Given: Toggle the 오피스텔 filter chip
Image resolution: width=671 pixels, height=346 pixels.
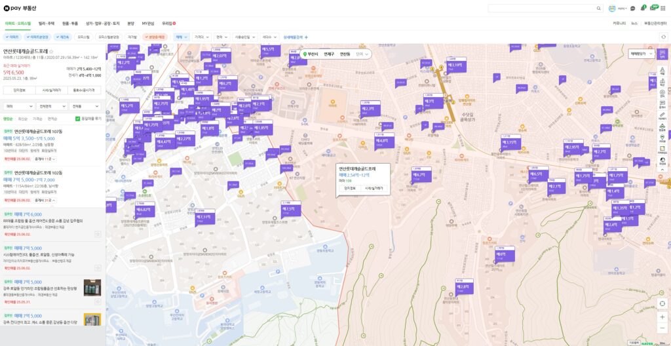Looking at the screenshot, I should pyautogui.click(x=83, y=37).
